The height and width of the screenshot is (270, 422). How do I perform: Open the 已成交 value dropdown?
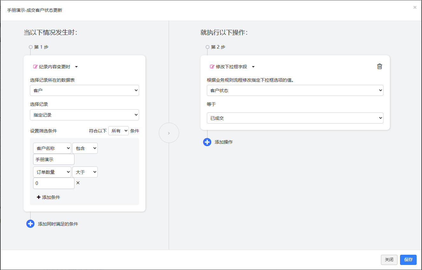coord(295,118)
